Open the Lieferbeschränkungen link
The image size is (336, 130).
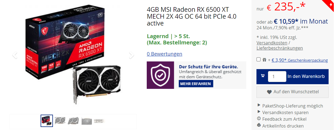(279, 48)
